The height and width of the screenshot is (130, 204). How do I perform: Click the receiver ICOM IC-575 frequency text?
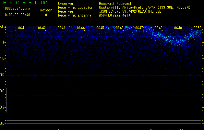click(130, 11)
